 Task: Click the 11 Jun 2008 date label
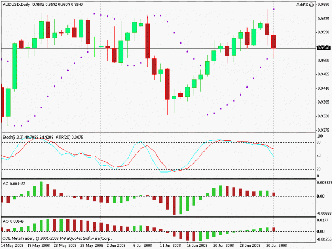point(170,246)
